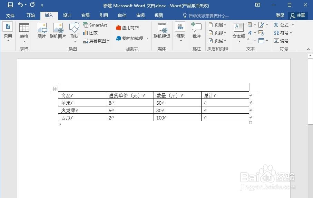313x198 pixels.
Task: Insert 联机视频 online video
Action: [x=162, y=31]
